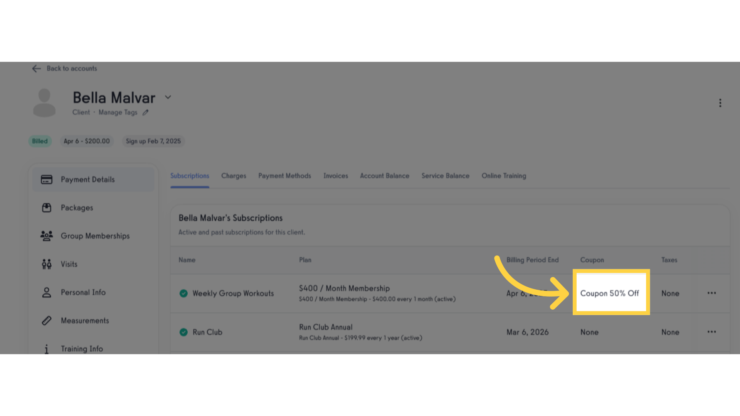Click the Visits icon
740x416 pixels.
tap(47, 264)
